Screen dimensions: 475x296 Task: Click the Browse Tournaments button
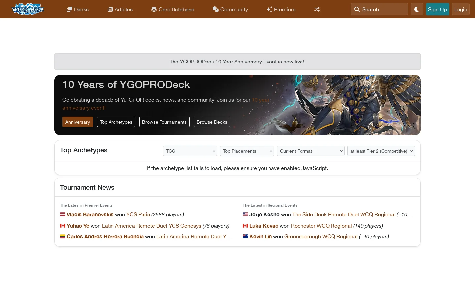[x=164, y=122]
